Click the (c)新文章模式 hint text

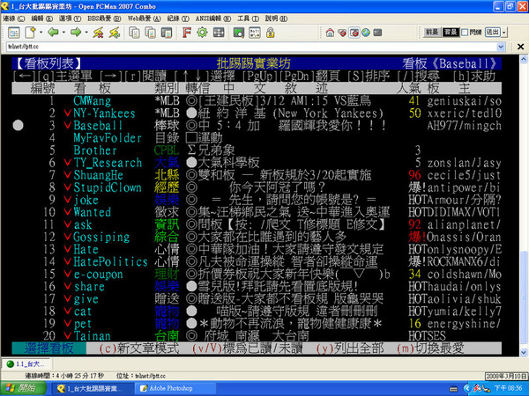[x=139, y=348]
